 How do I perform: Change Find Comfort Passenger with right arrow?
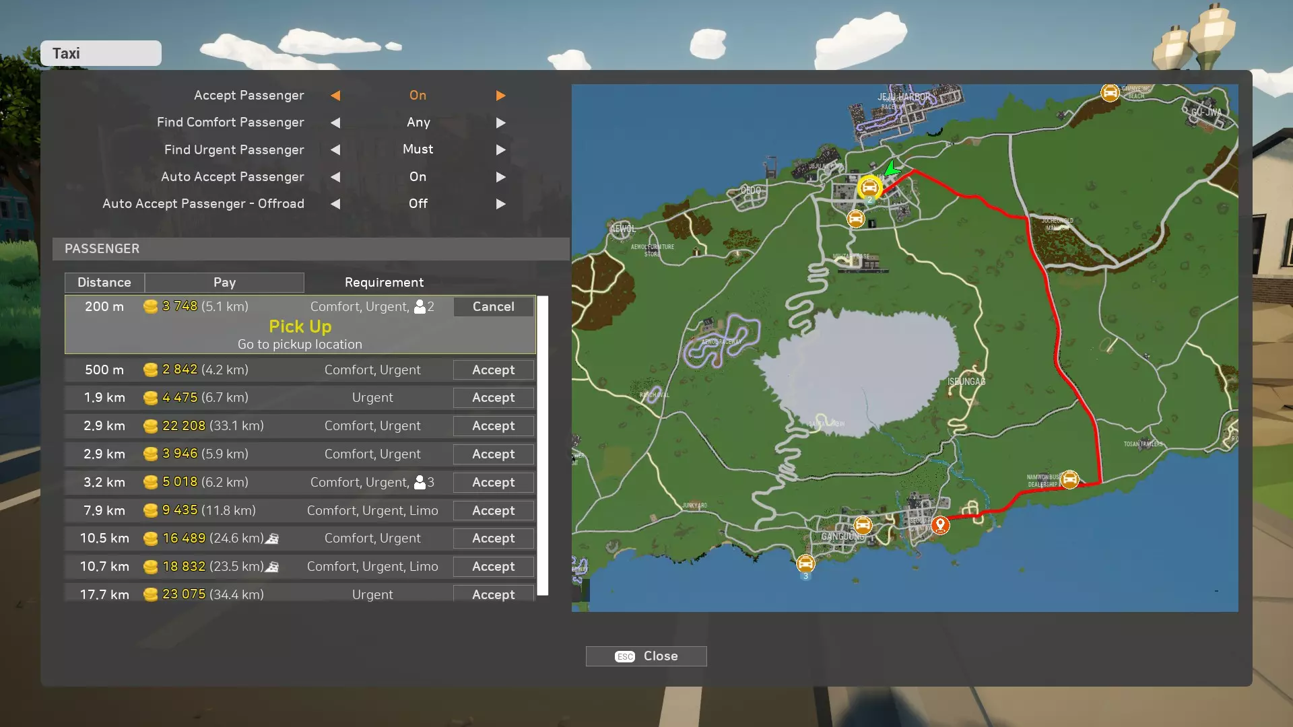tap(500, 123)
